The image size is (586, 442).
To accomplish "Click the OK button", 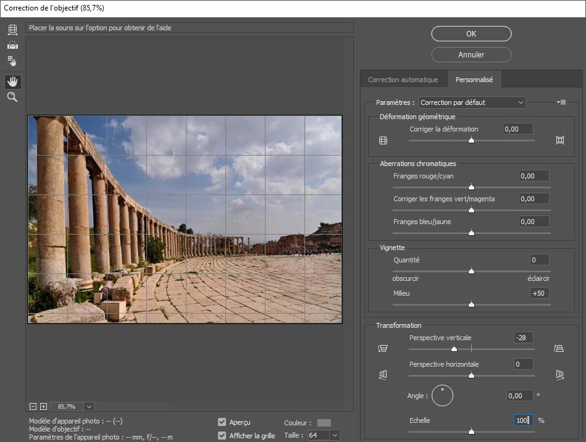I will point(471,34).
